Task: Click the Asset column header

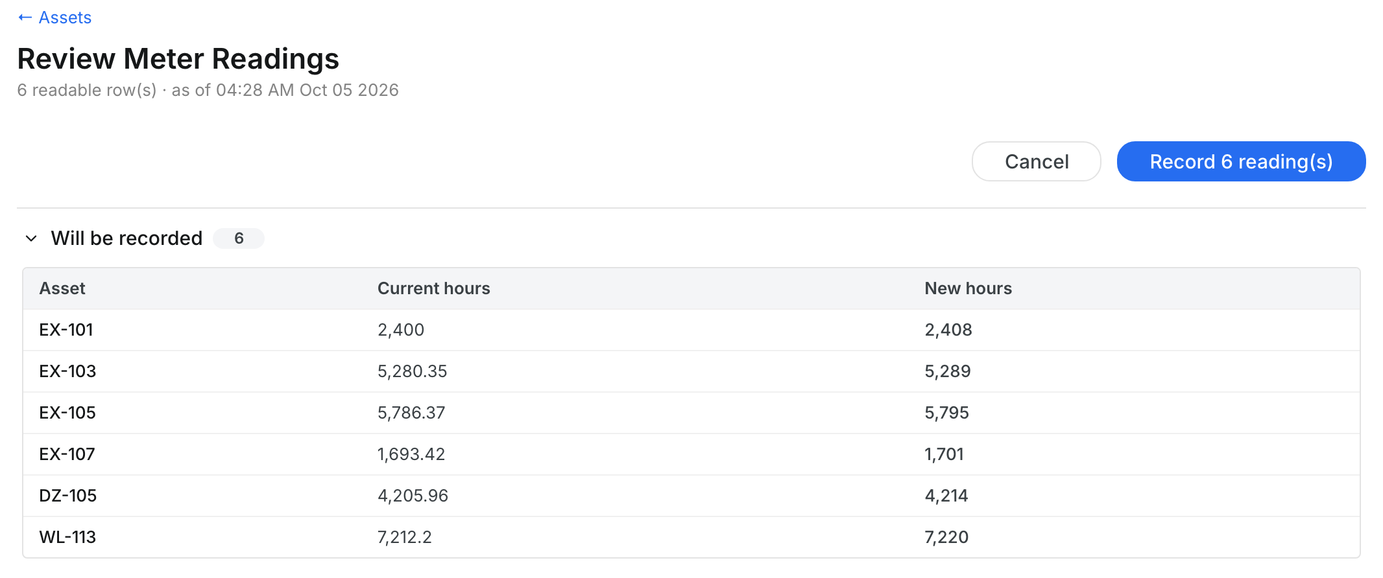Action: (62, 288)
